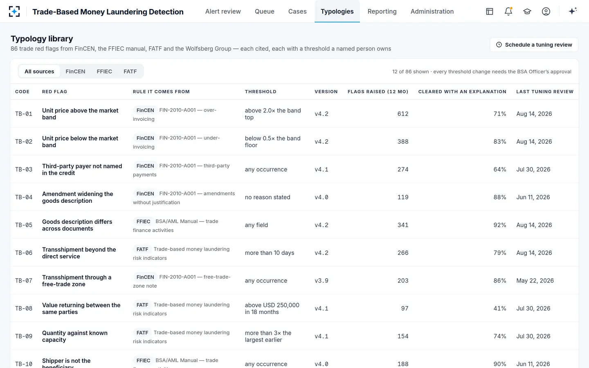Go to the Alert review tab
The image size is (589, 368).
click(223, 11)
